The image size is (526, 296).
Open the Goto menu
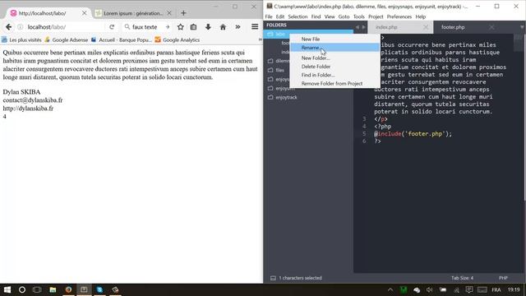click(344, 16)
